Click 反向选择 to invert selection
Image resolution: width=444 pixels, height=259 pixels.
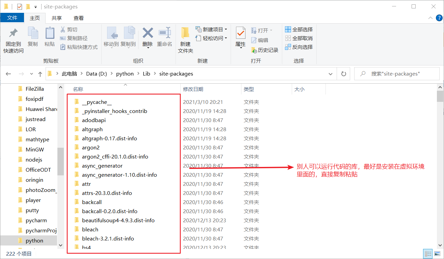click(299, 47)
